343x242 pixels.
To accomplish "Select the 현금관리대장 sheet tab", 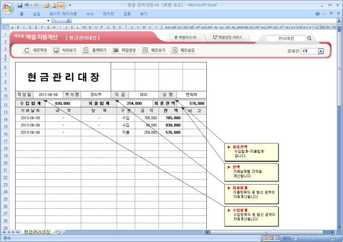I will pyautogui.click(x=37, y=232).
